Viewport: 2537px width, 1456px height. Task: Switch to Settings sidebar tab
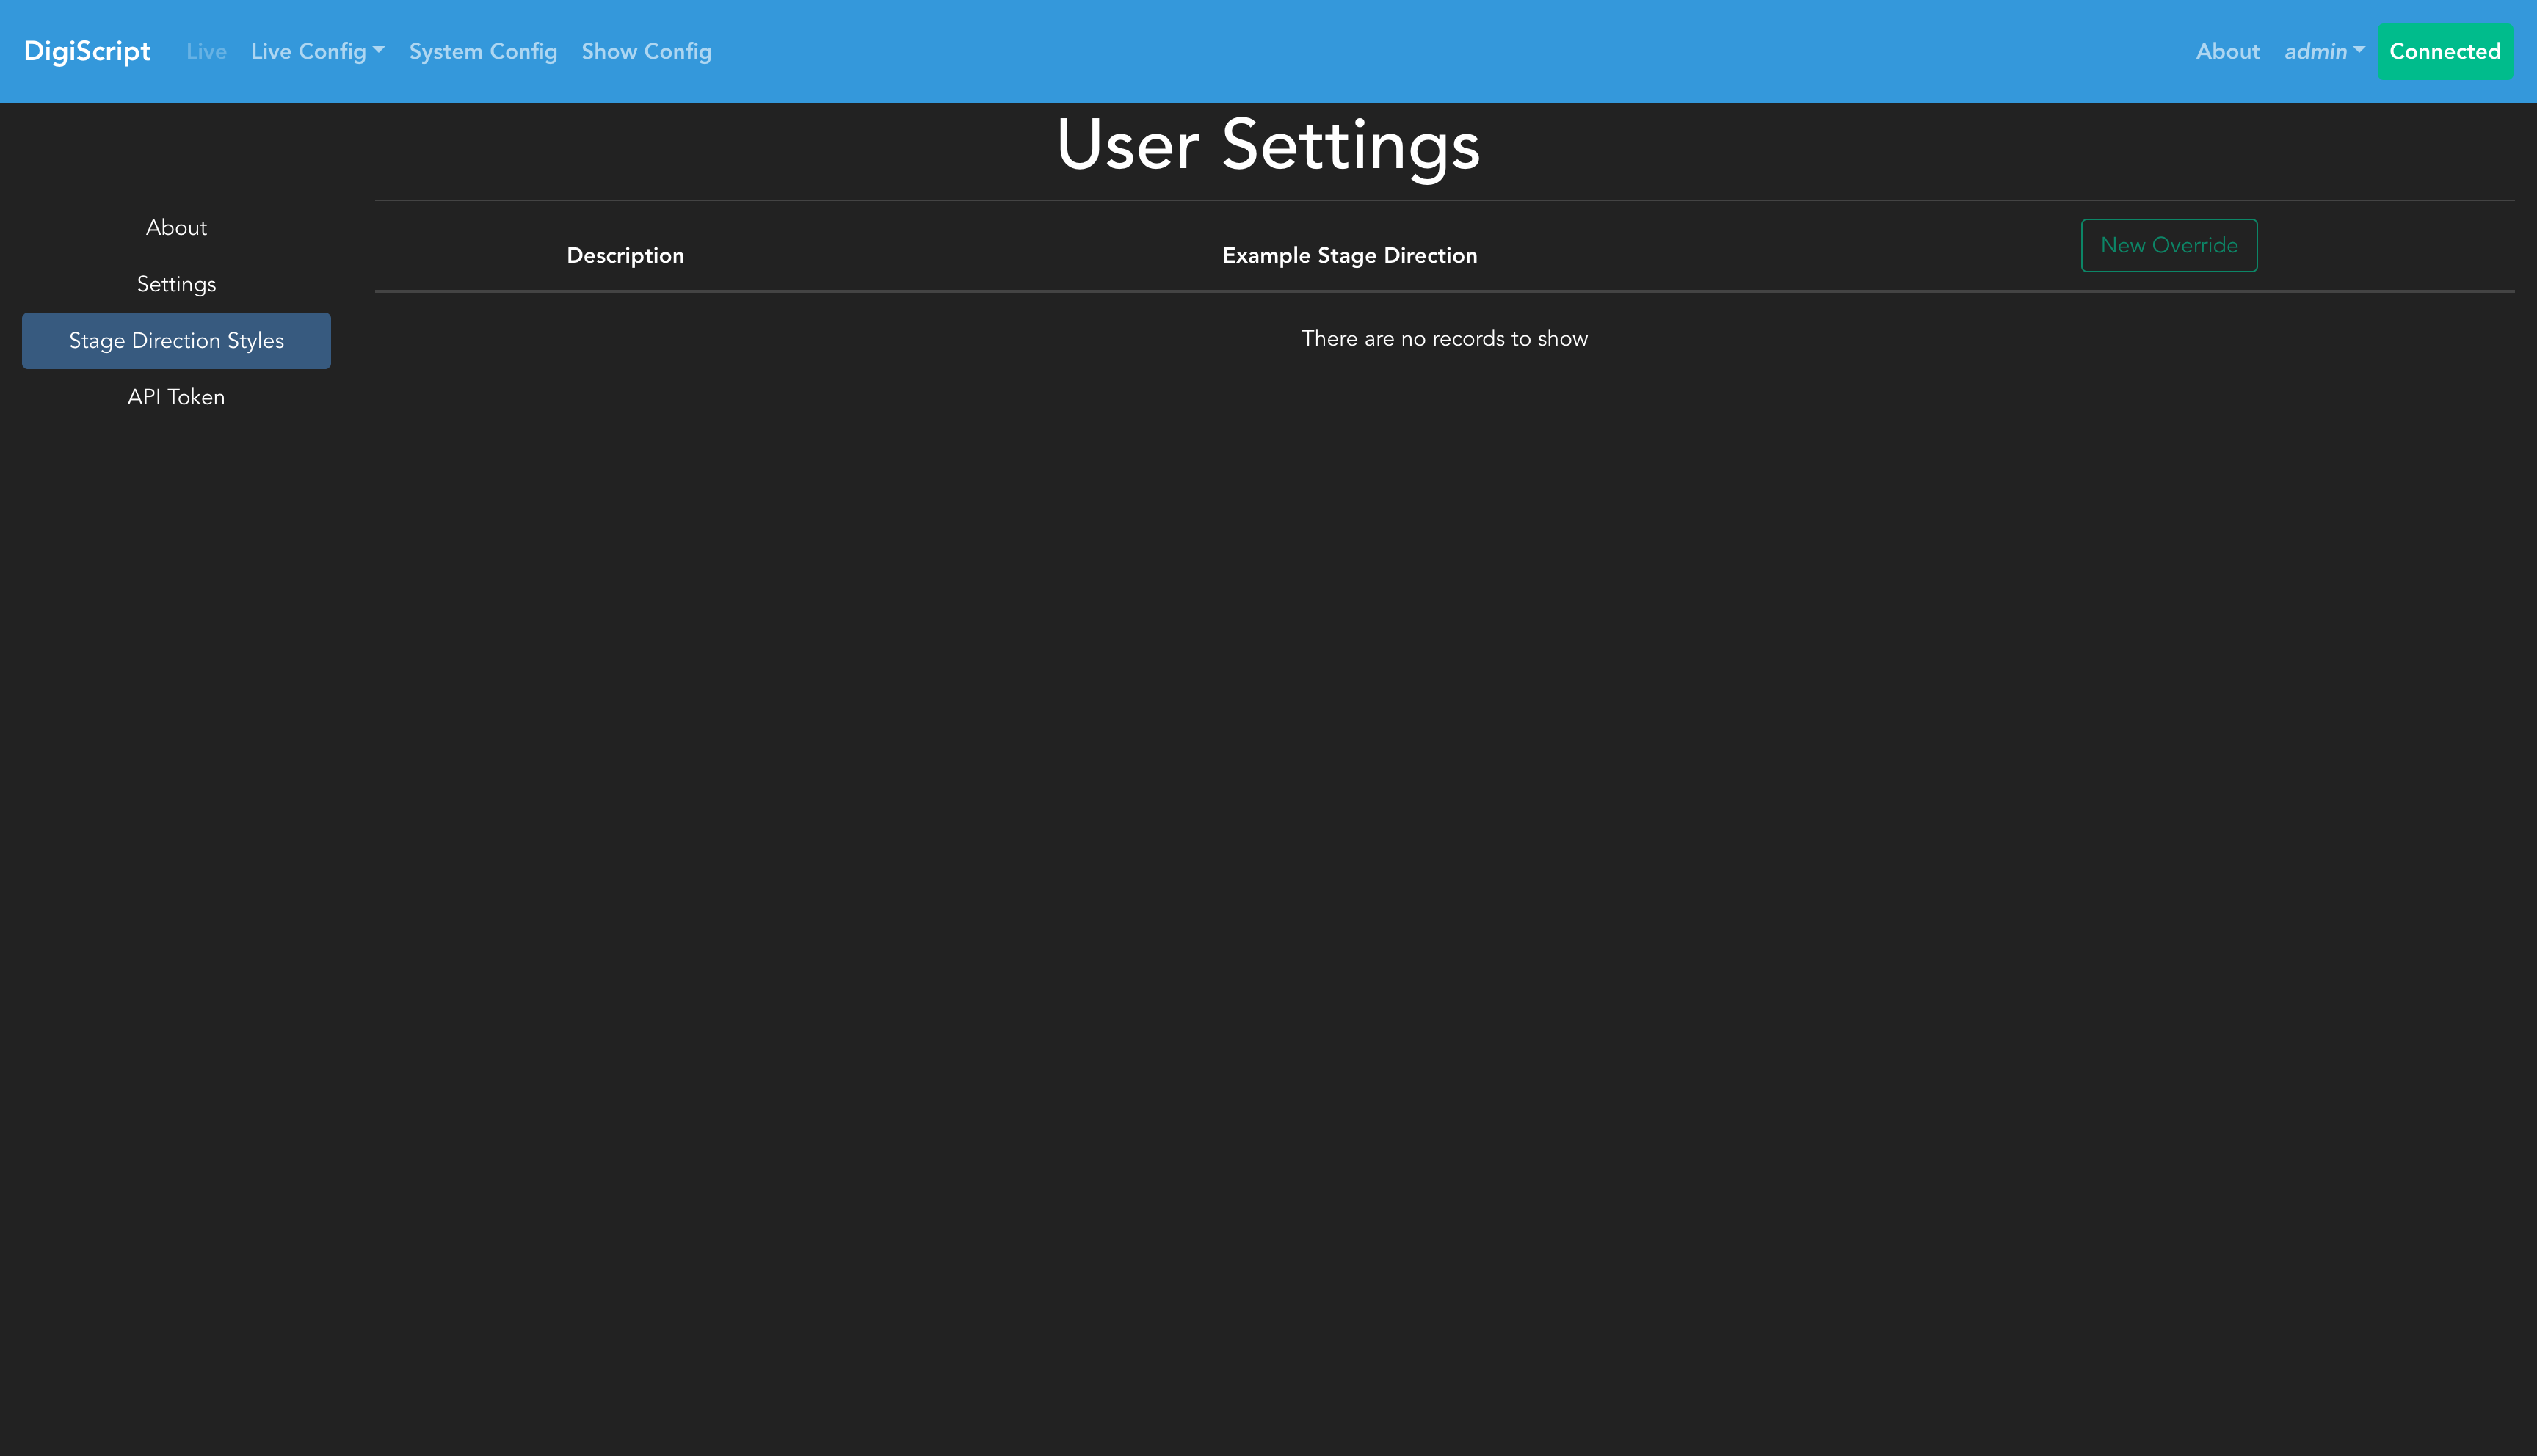[176, 284]
